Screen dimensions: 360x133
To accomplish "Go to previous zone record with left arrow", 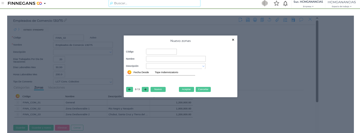I will [130, 89].
